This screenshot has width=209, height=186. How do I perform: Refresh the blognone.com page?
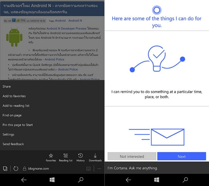point(16,169)
